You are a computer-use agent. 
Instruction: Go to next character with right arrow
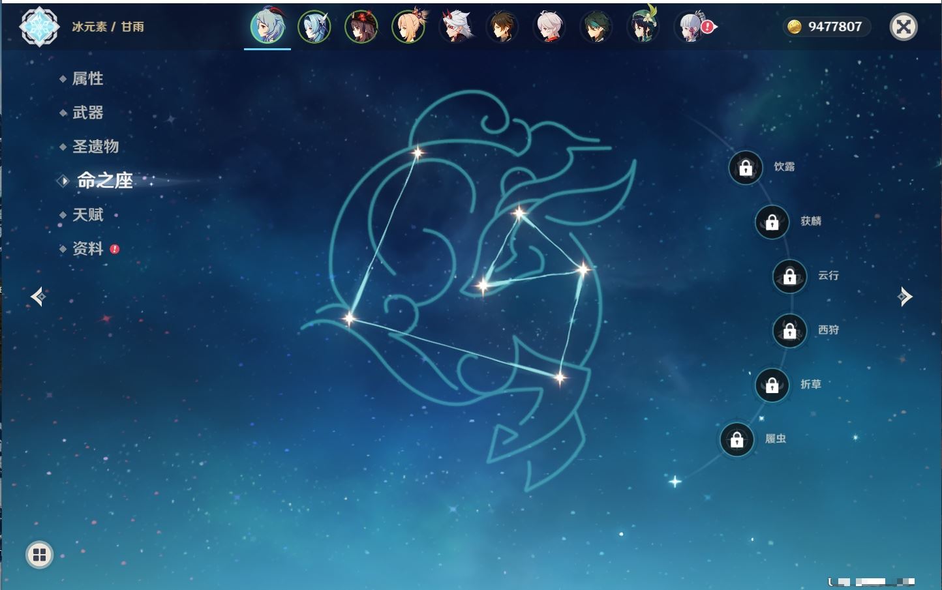[x=905, y=297]
